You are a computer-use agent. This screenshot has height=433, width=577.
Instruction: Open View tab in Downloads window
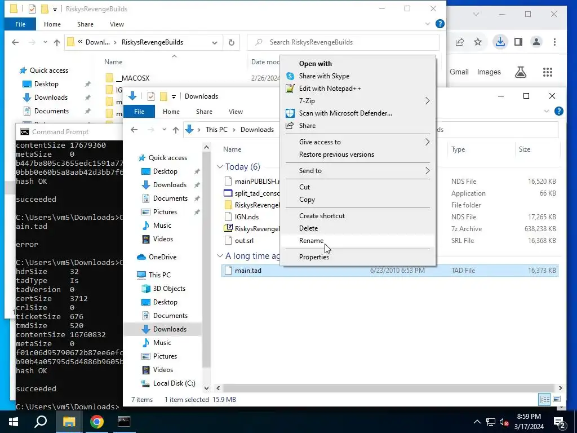click(236, 112)
